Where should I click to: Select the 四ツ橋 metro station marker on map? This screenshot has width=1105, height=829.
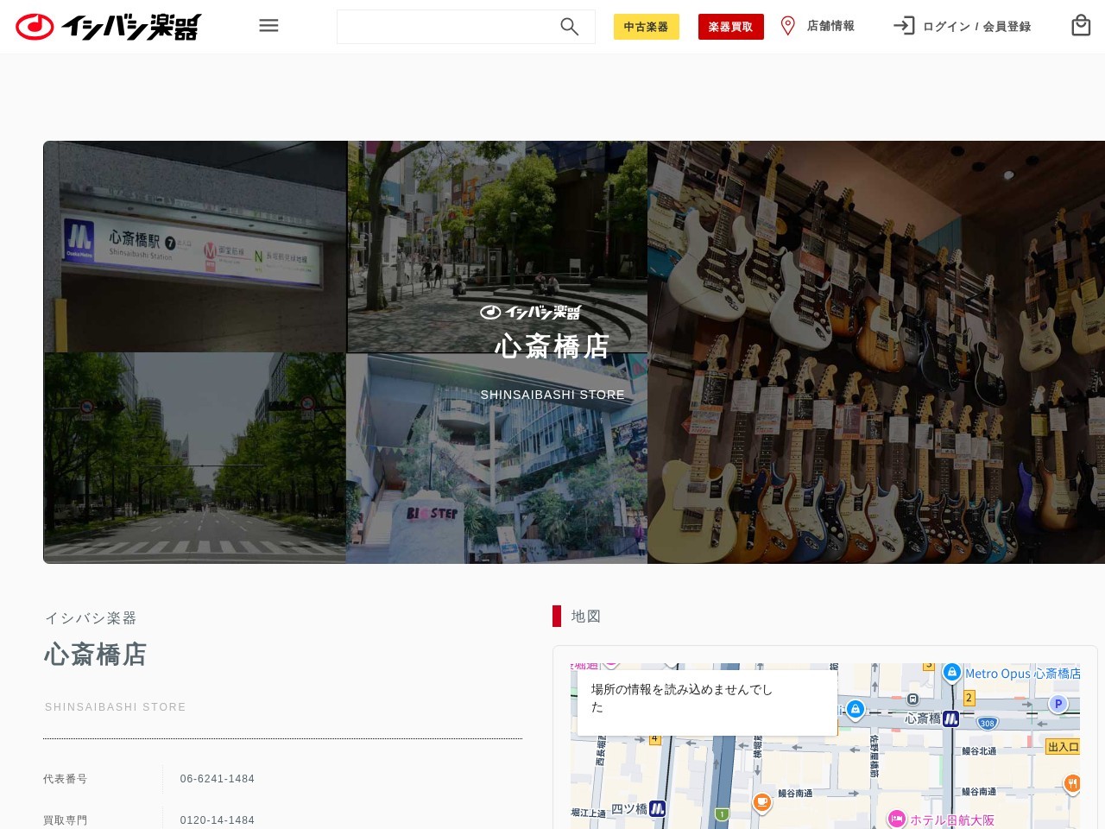pos(656,807)
